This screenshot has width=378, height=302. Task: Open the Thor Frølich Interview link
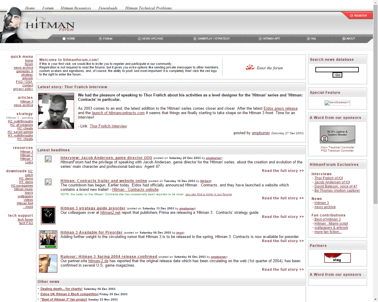point(108,126)
